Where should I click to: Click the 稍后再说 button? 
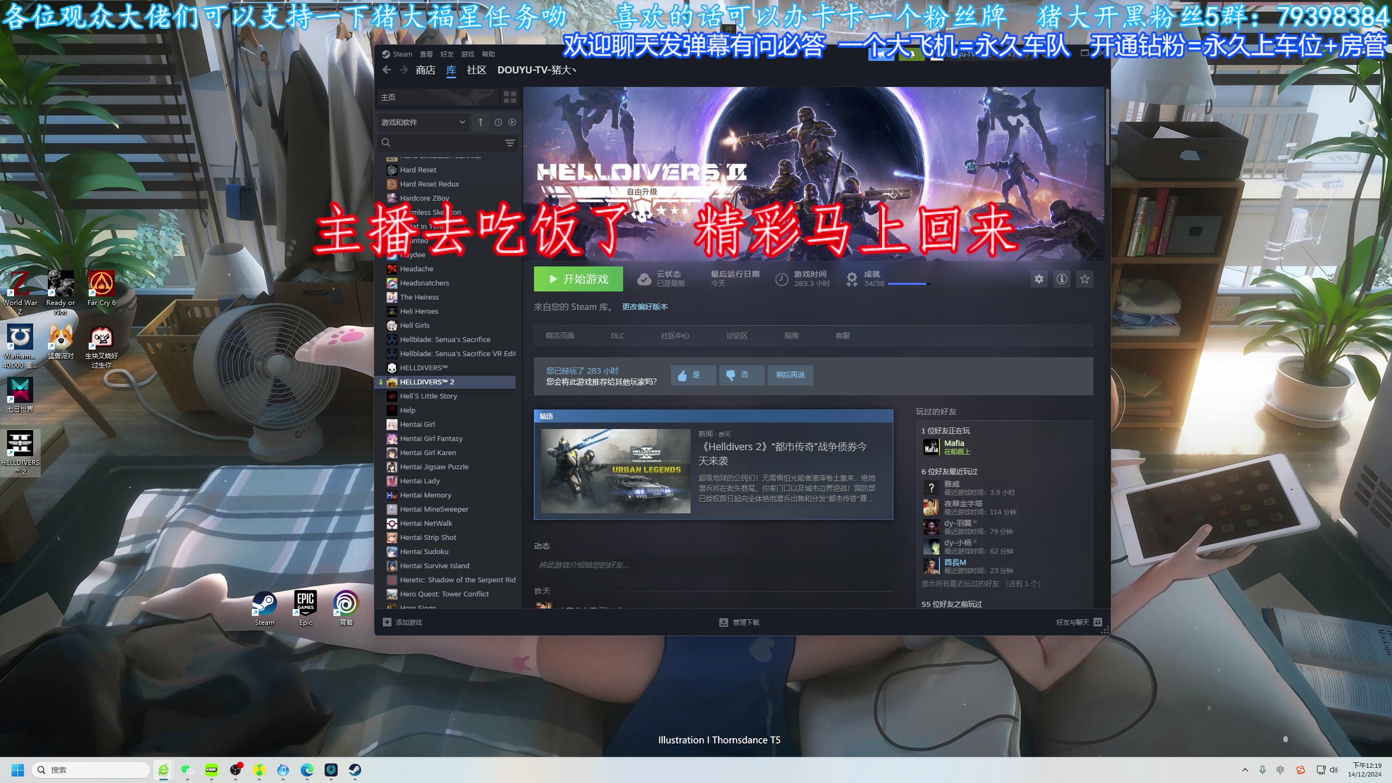click(x=790, y=375)
